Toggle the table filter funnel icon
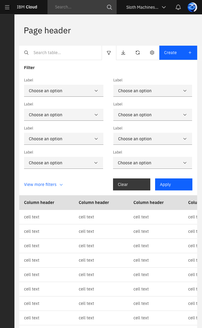The width and height of the screenshot is (202, 328). pos(109,53)
